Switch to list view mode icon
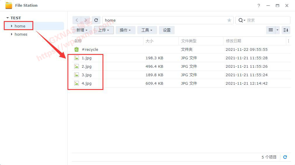Image resolution: width=295 pixels, height=165 pixels. click(270, 30)
